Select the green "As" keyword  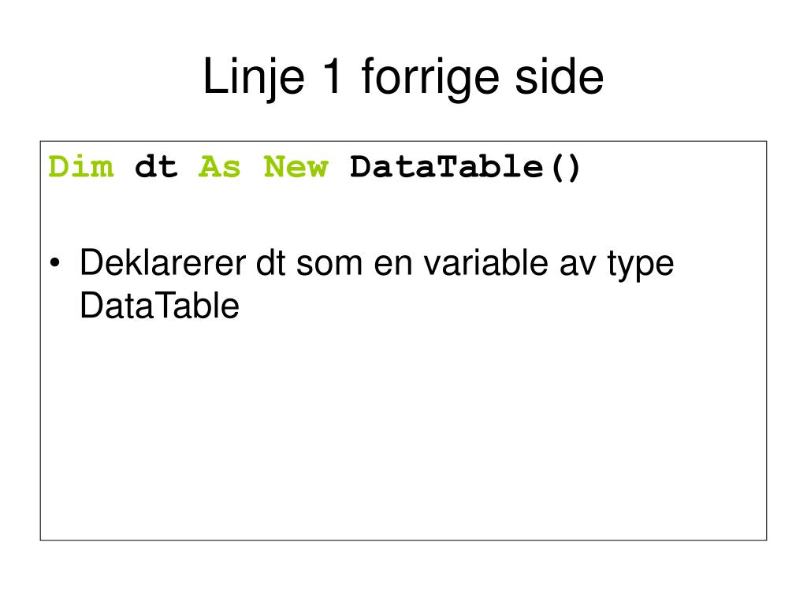tap(220, 167)
